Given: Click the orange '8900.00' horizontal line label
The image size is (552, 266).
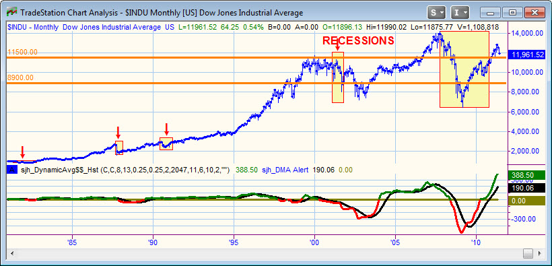Looking at the screenshot, I should click(20, 77).
